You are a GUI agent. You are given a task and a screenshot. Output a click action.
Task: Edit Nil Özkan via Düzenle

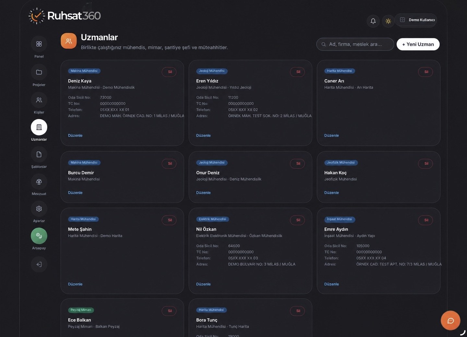click(x=203, y=284)
